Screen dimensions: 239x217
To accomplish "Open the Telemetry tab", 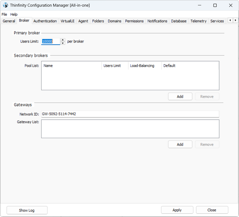I will (x=199, y=21).
